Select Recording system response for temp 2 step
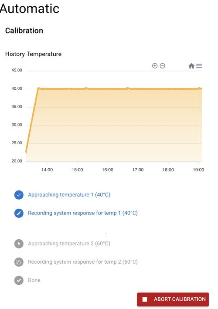 (83, 262)
